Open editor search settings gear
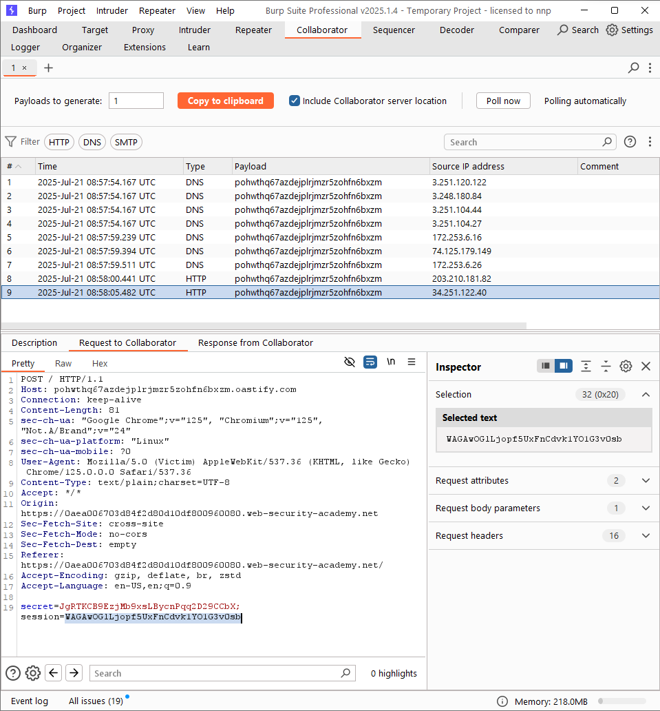The height and width of the screenshot is (711, 660). tap(32, 673)
